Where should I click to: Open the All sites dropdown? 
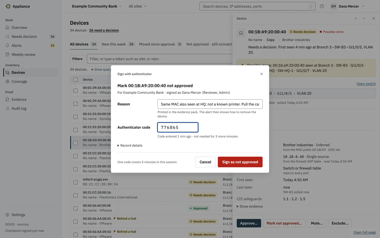[137, 6]
